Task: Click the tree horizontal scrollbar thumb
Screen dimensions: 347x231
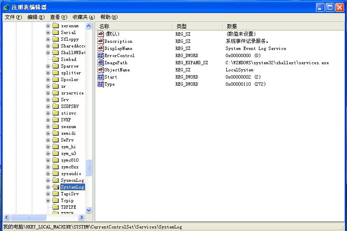Action: coord(28,218)
